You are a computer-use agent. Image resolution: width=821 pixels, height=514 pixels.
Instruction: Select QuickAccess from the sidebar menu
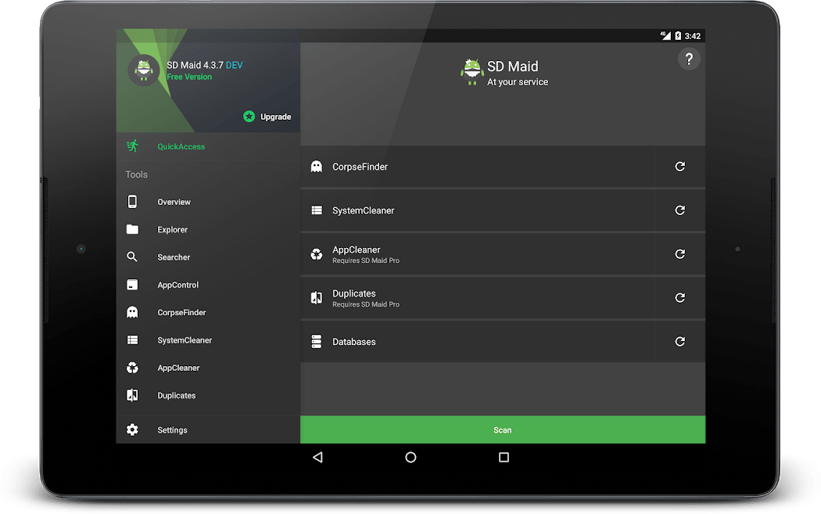pyautogui.click(x=180, y=146)
